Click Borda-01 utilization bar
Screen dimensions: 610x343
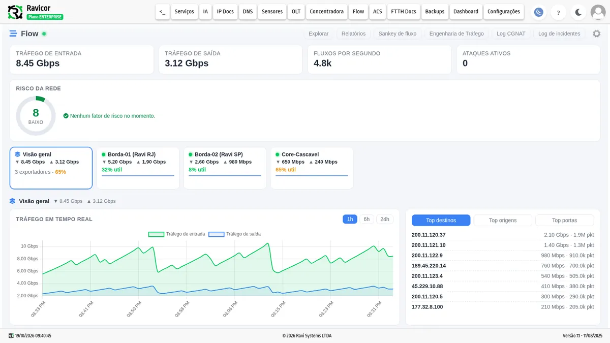tap(138, 175)
